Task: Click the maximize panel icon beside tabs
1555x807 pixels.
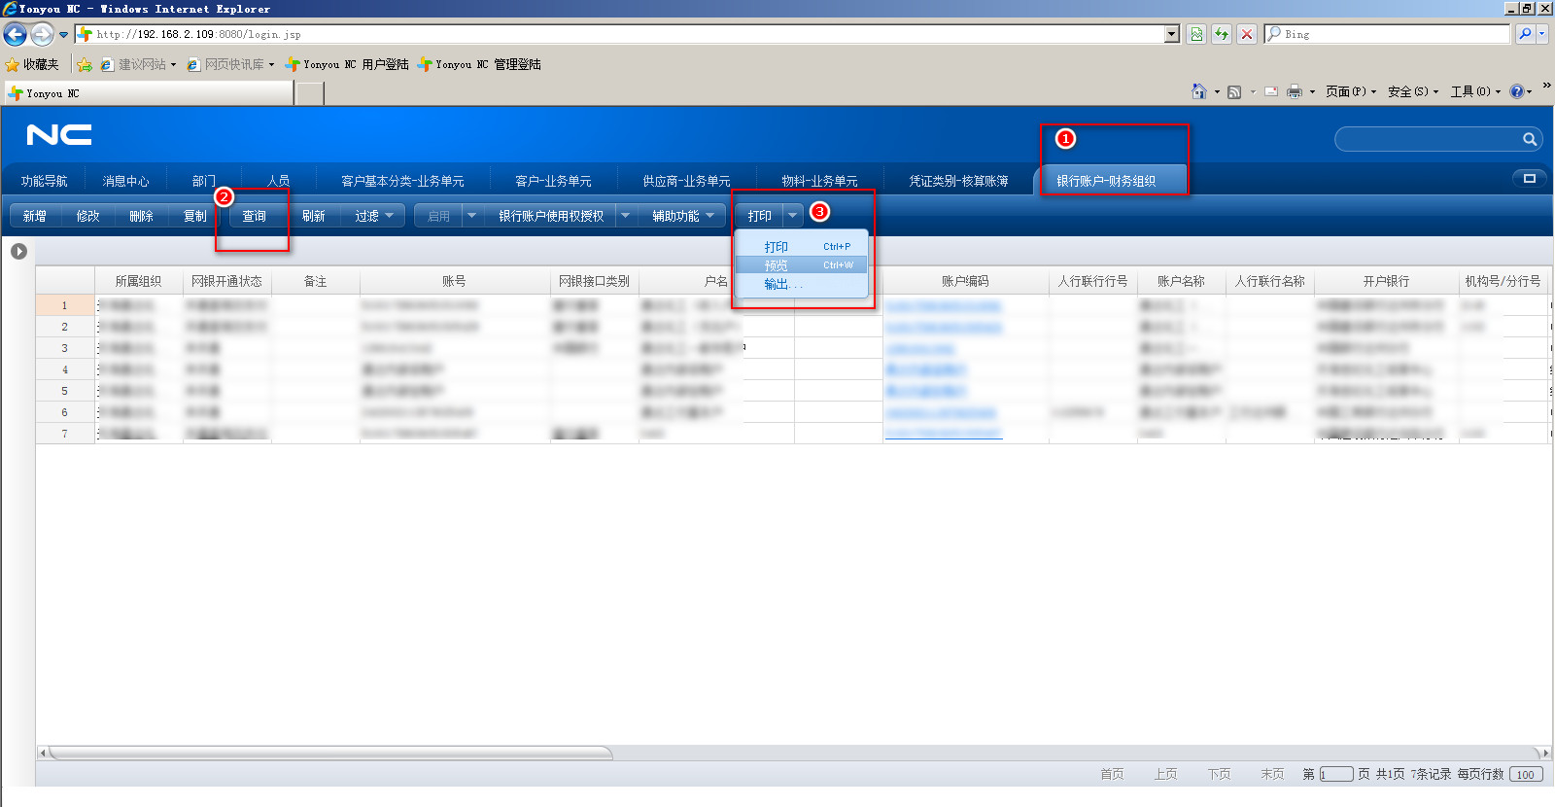Action: tap(1529, 178)
